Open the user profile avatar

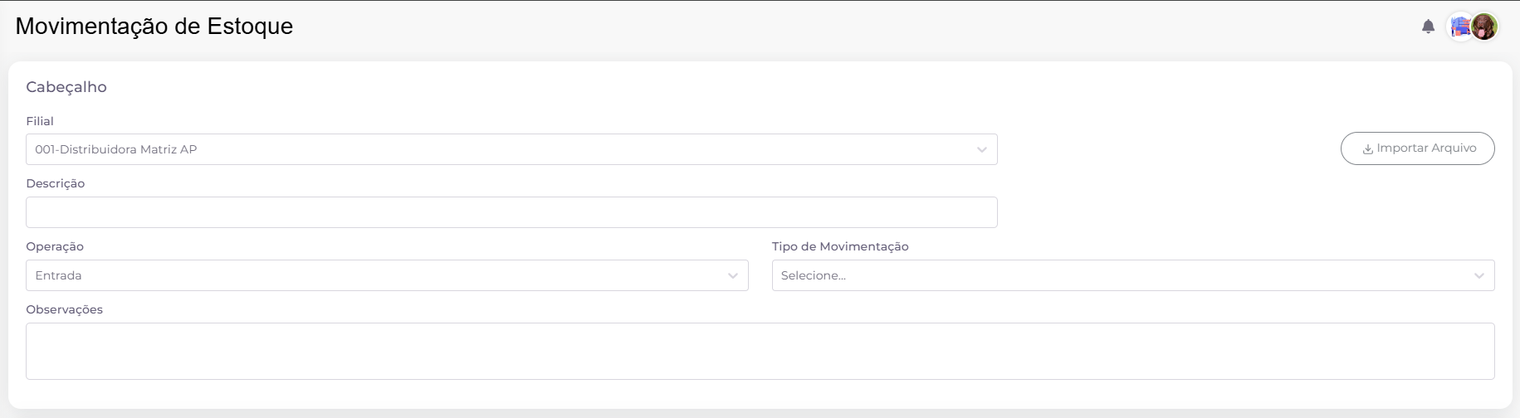click(1484, 27)
